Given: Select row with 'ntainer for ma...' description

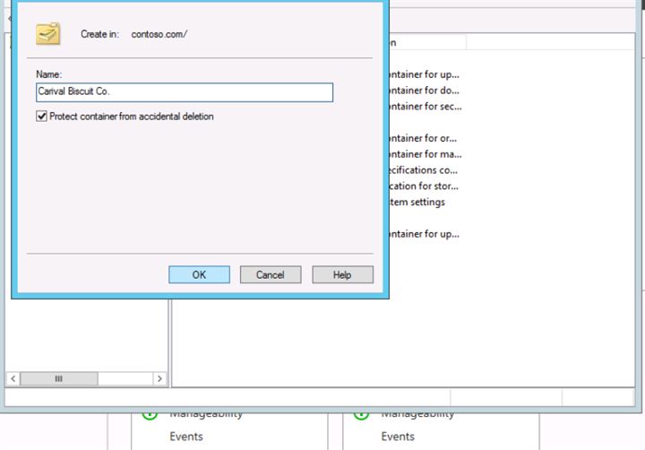Looking at the screenshot, I should (x=425, y=154).
